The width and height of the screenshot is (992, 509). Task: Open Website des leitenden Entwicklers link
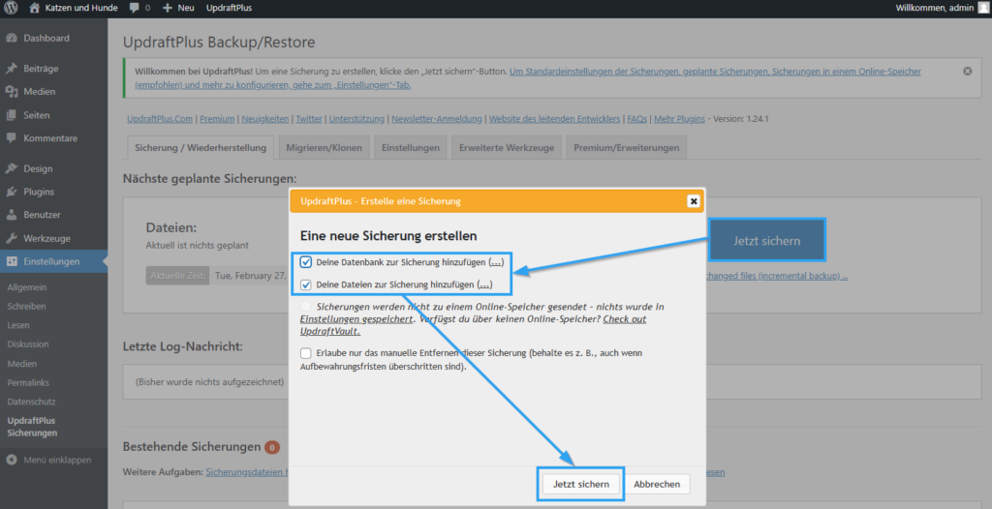pyautogui.click(x=554, y=118)
